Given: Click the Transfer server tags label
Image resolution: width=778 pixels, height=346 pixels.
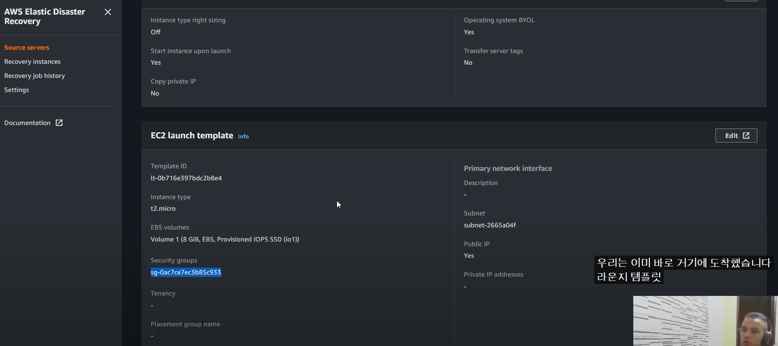Looking at the screenshot, I should click(493, 51).
